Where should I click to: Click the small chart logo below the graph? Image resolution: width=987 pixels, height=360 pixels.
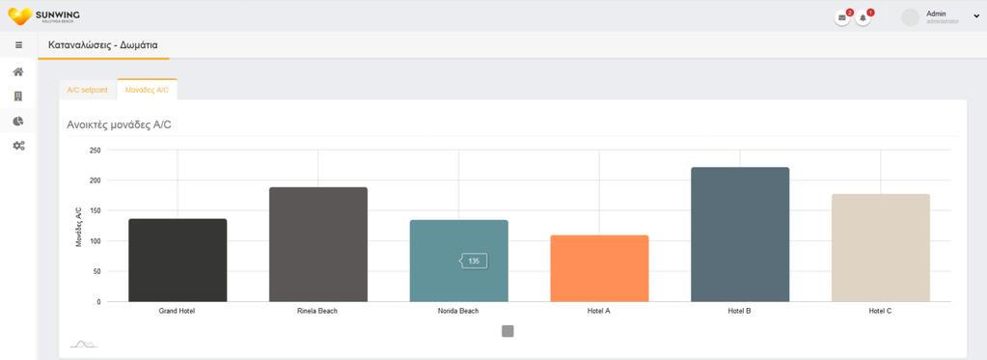83,344
